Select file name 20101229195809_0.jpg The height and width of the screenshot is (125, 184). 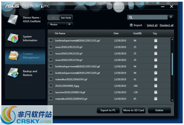click(67, 86)
